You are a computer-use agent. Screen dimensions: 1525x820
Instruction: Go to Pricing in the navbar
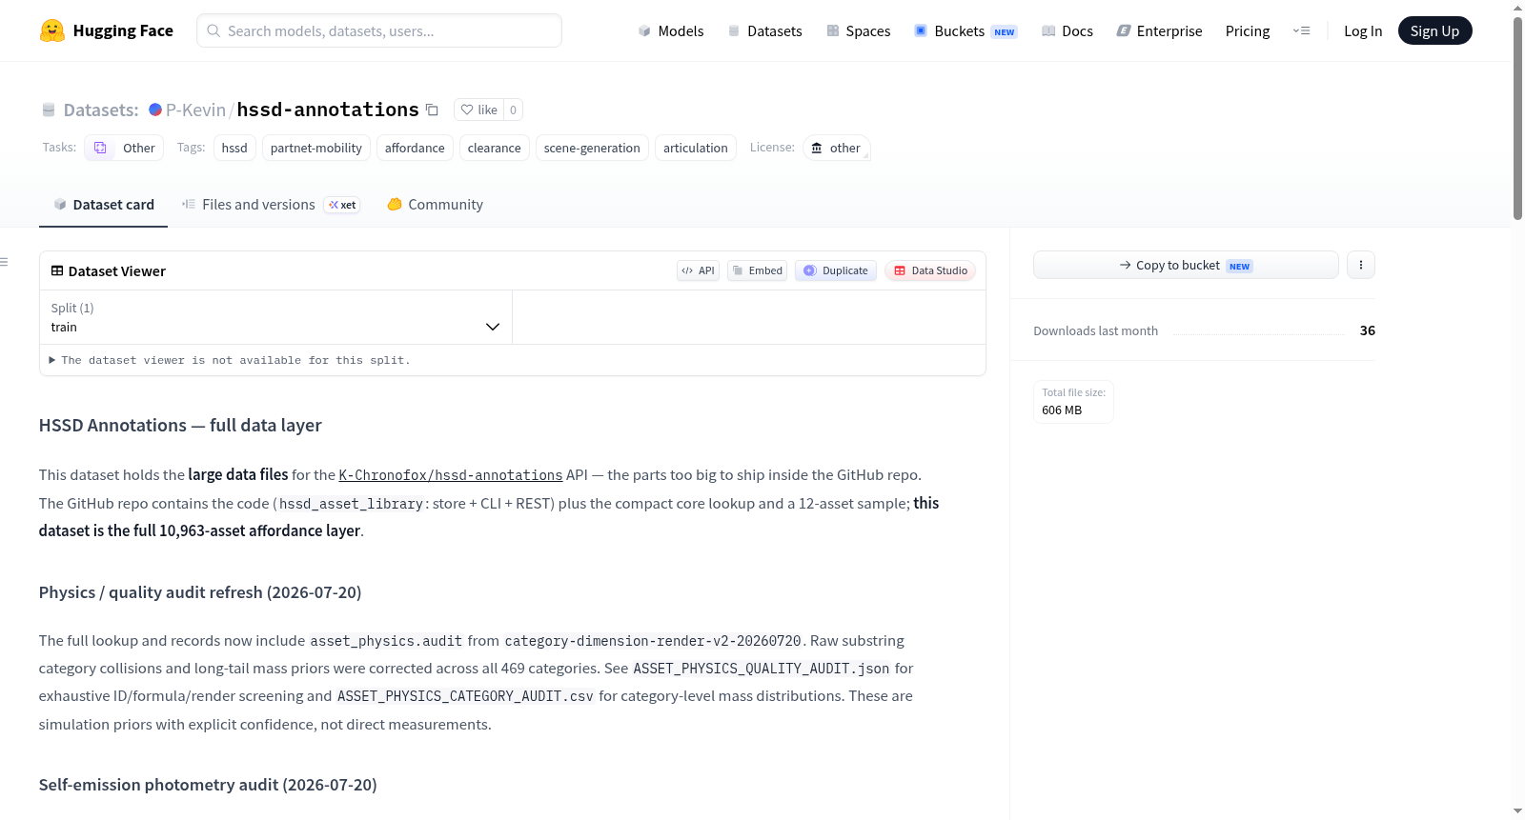click(1248, 30)
